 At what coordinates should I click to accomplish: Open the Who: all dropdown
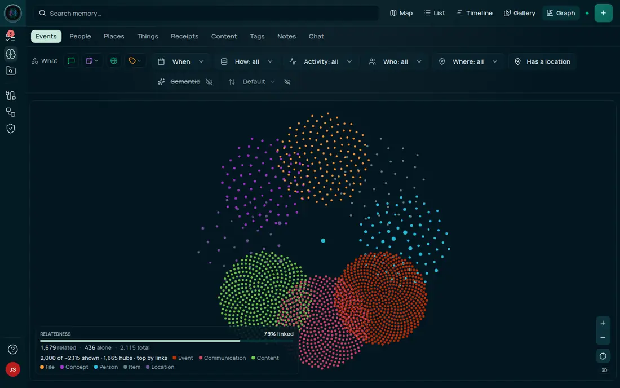coord(395,61)
